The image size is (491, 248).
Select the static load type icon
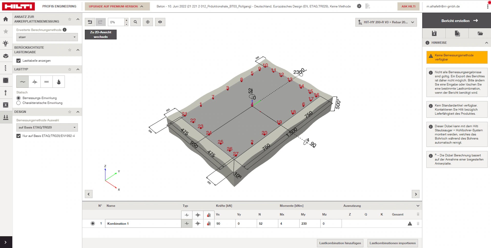pyautogui.click(x=23, y=82)
